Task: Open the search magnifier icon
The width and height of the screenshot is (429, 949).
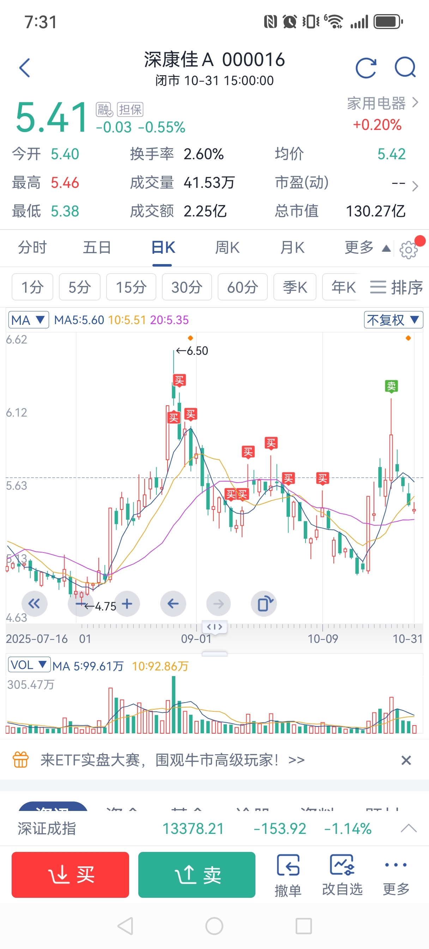Action: 405,67
